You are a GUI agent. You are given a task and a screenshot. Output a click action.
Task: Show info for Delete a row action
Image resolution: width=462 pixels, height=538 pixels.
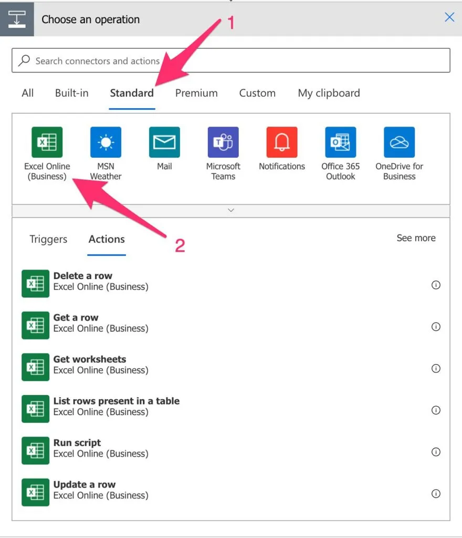[435, 285]
